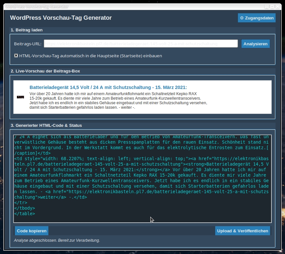
Task: Click Upload & Veröffentlichen button
Action: point(242,231)
